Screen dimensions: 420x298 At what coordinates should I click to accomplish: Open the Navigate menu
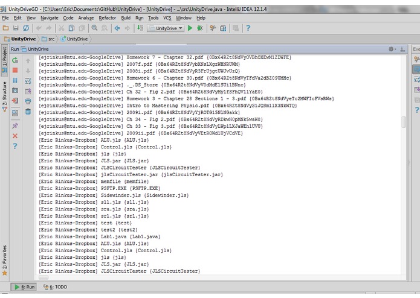tap(50, 18)
